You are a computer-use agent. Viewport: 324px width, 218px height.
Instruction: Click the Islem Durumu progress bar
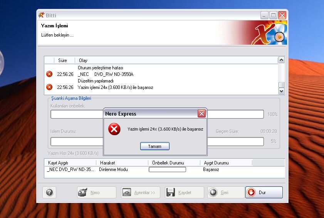point(157,141)
